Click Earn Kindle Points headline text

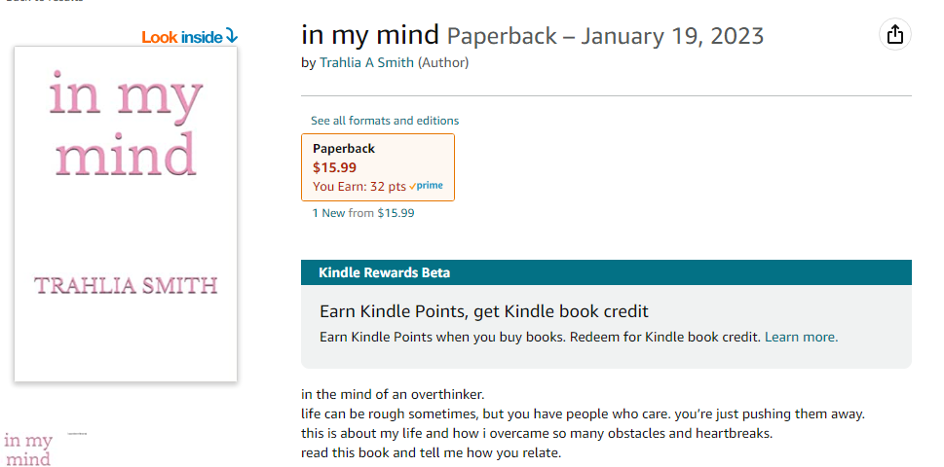[484, 312]
